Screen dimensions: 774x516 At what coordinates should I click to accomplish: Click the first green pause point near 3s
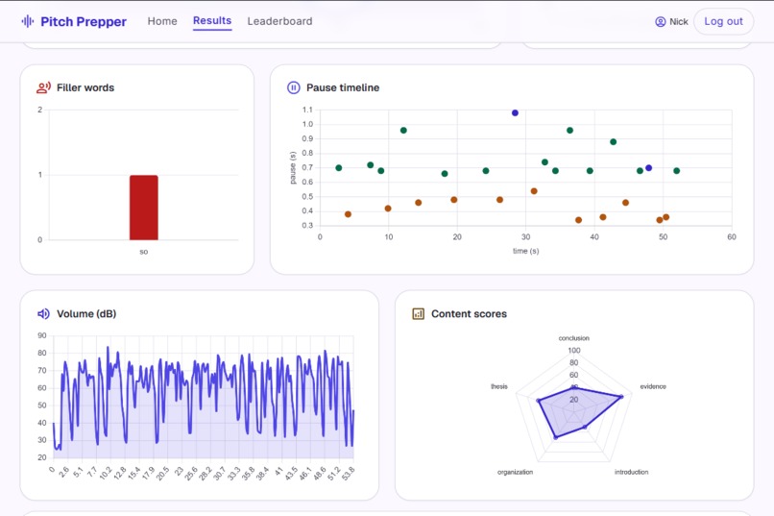[339, 168]
